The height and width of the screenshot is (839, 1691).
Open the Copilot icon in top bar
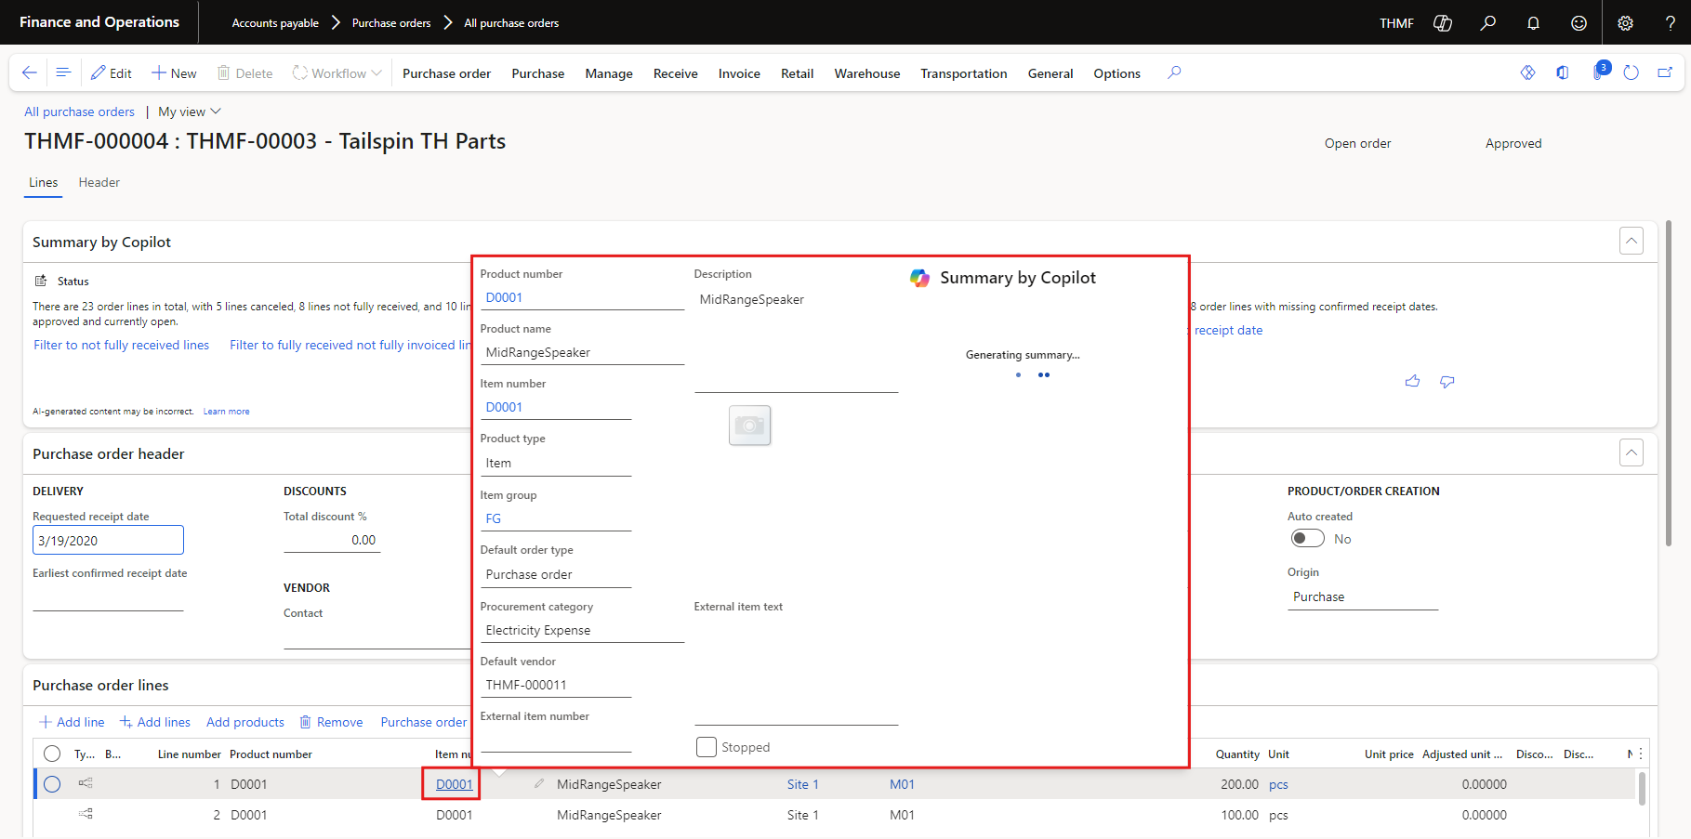pos(1443,23)
